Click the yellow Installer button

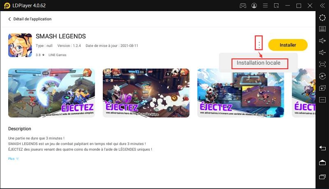(x=287, y=45)
